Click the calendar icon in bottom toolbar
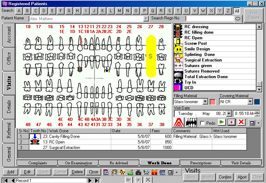The image size is (266, 183). (106, 172)
